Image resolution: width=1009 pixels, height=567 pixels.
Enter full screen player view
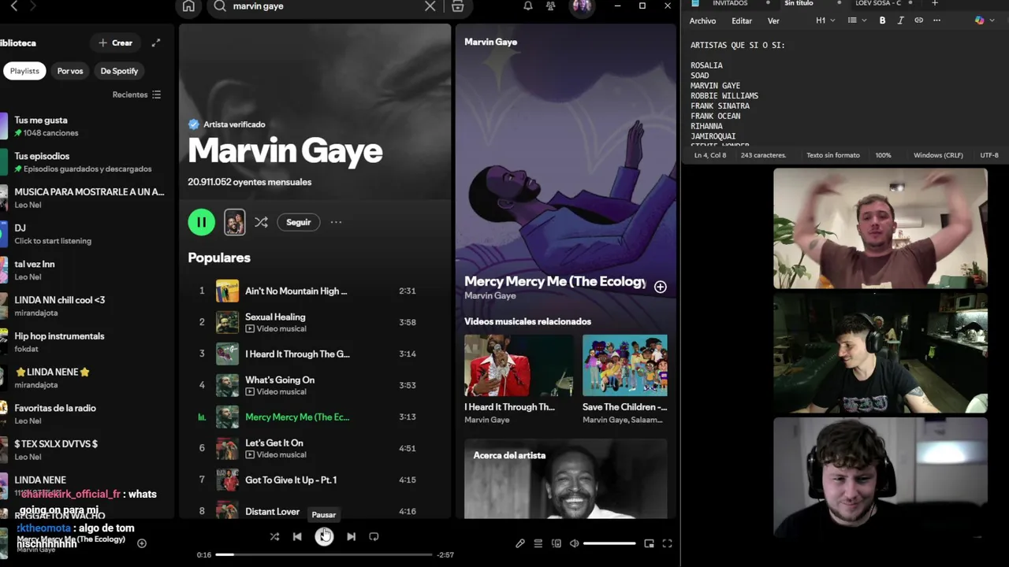pyautogui.click(x=667, y=543)
